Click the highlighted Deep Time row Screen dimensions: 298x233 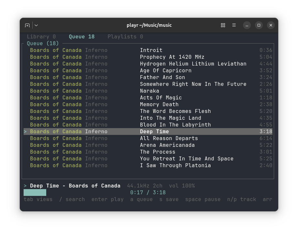tap(148, 131)
